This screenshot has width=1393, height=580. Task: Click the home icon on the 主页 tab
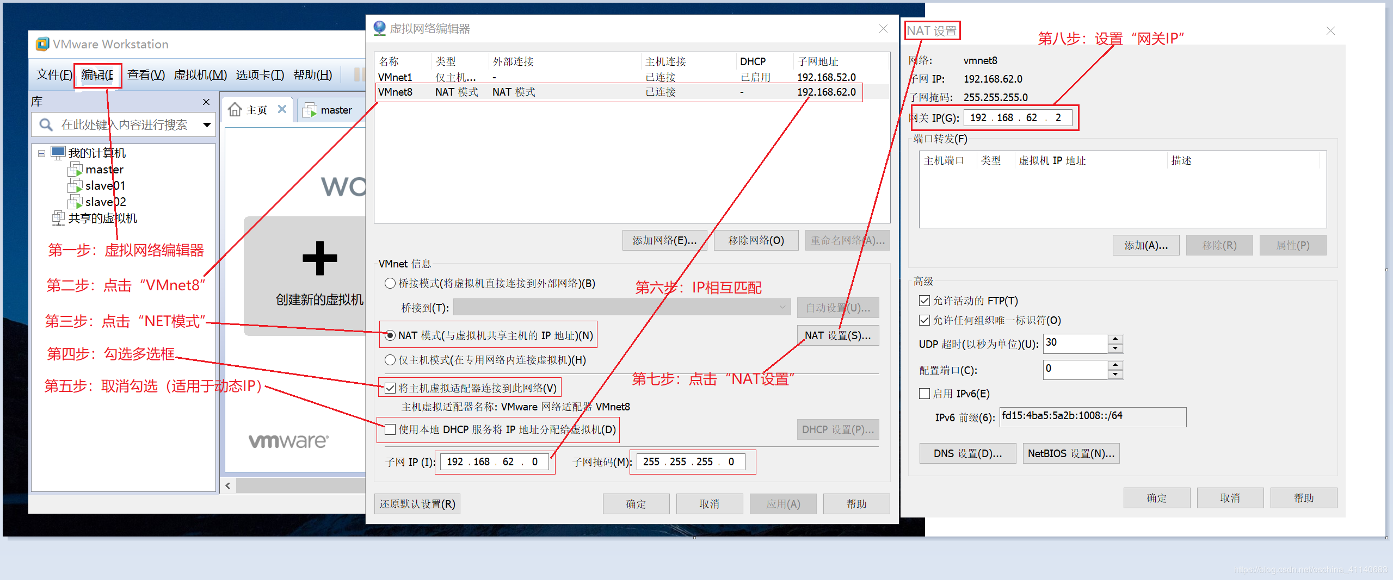pyautogui.click(x=235, y=110)
